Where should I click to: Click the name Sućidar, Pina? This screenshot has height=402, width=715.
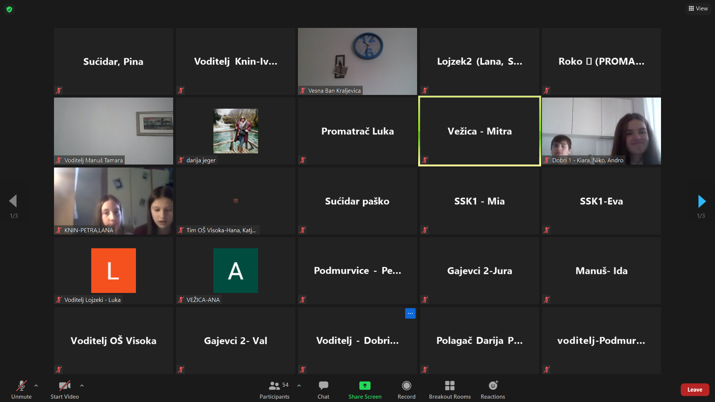(114, 62)
